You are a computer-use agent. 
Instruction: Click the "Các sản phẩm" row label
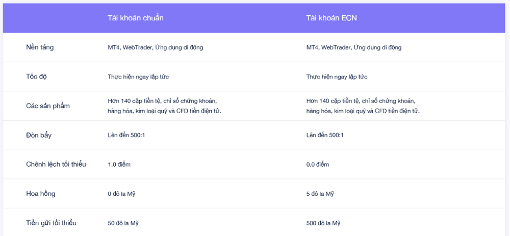click(x=48, y=106)
